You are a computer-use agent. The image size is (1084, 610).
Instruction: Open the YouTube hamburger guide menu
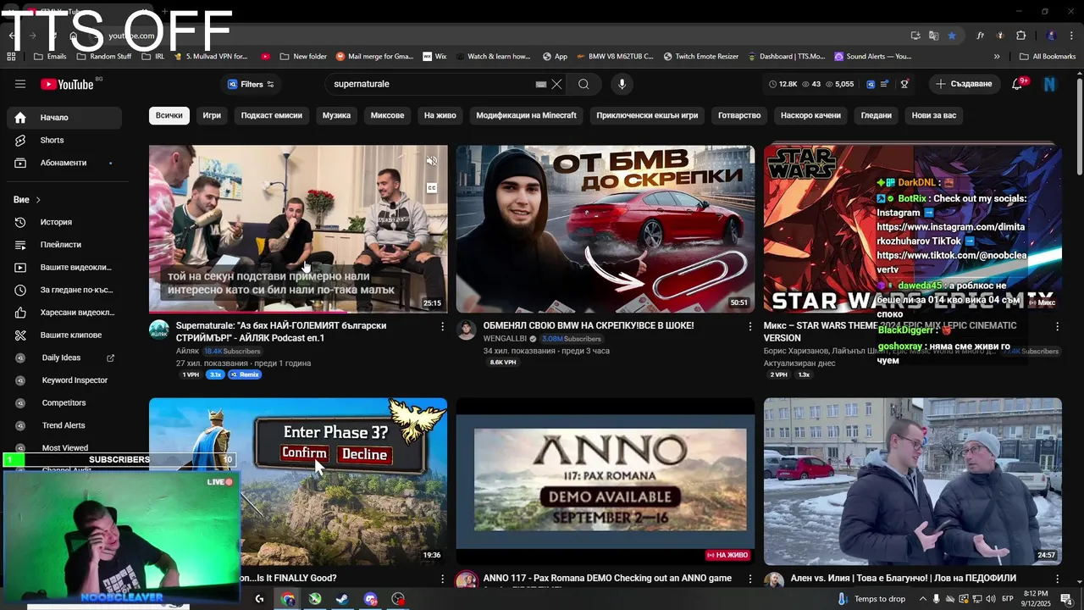pos(20,84)
